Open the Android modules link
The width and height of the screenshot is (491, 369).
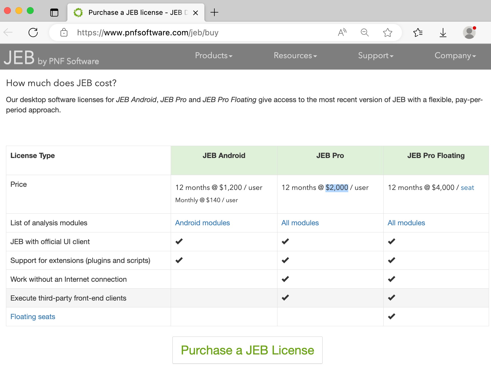point(202,223)
